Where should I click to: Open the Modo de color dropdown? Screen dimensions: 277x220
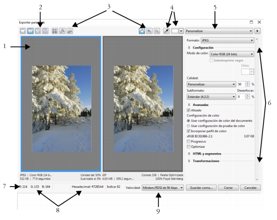232,54
